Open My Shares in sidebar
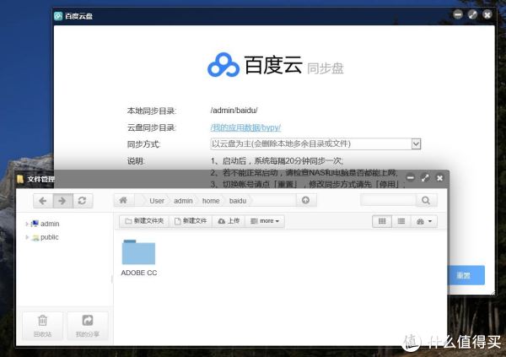The height and width of the screenshot is (357, 506). (x=88, y=326)
